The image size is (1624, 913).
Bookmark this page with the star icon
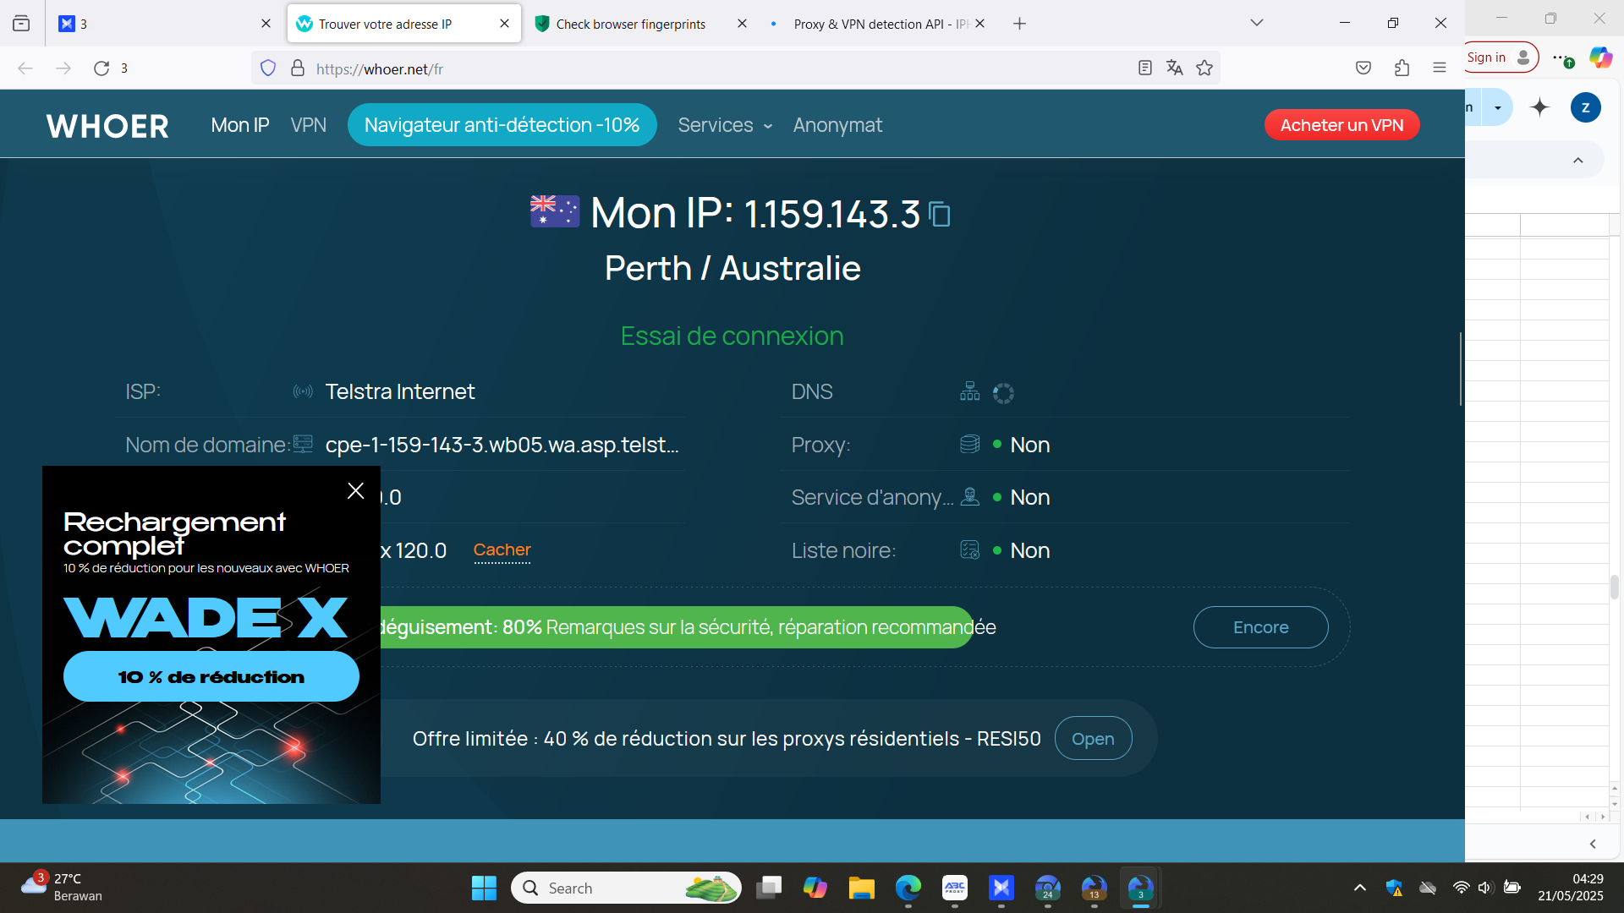[1205, 68]
